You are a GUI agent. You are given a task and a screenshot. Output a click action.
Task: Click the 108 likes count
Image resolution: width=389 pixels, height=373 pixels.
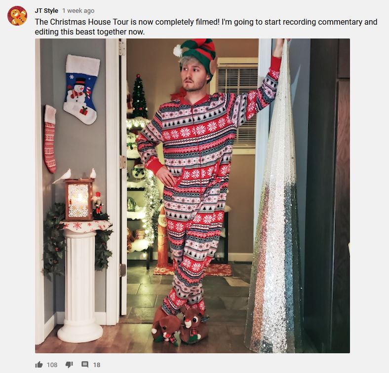pos(52,365)
